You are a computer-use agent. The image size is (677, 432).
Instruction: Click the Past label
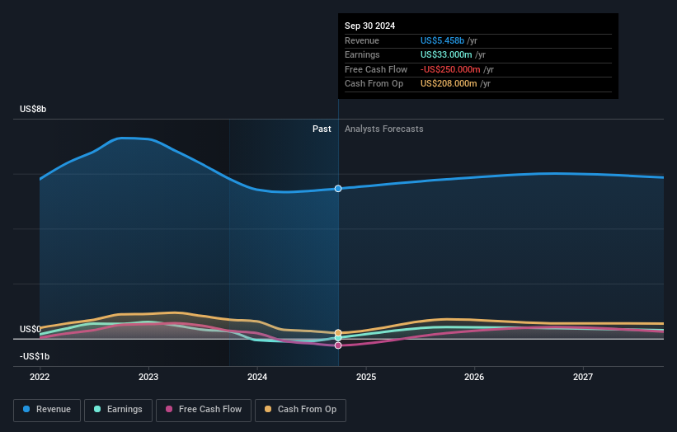point(322,129)
